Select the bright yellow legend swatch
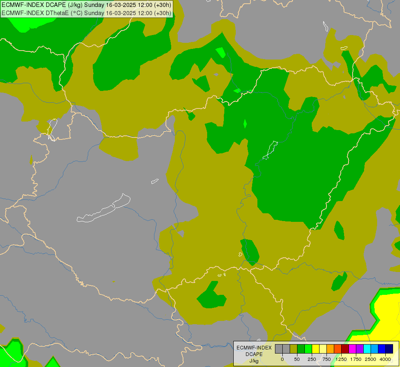The width and height of the screenshot is (400, 367). point(315,349)
